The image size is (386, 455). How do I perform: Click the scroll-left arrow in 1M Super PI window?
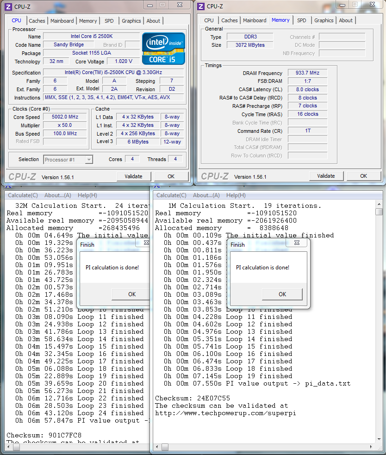click(157, 447)
